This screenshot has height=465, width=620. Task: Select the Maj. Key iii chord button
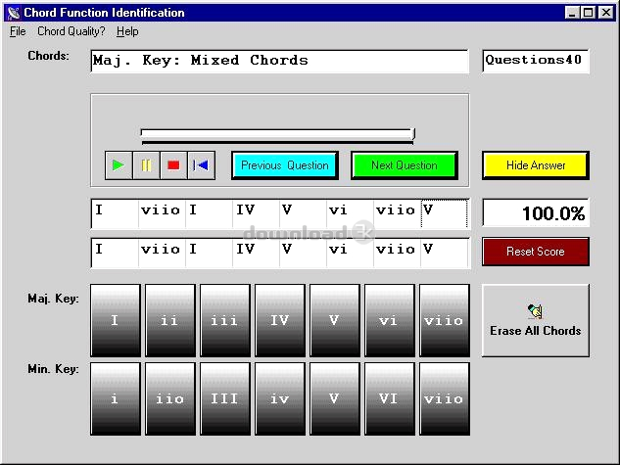(225, 320)
